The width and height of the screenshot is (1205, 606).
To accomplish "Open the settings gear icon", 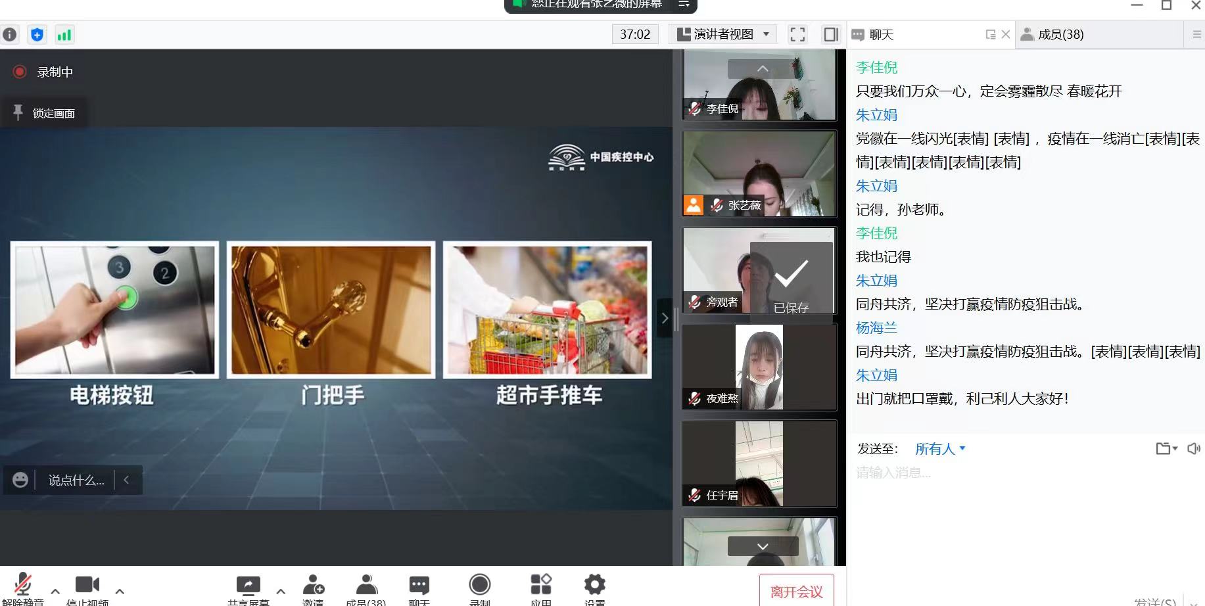I will click(594, 587).
